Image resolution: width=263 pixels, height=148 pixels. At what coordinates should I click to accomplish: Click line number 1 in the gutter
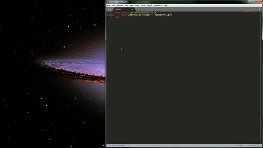click(x=111, y=12)
